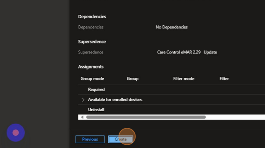Expand the Available for enrolled devices chevron
This screenshot has width=265, height=148.
tap(83, 100)
